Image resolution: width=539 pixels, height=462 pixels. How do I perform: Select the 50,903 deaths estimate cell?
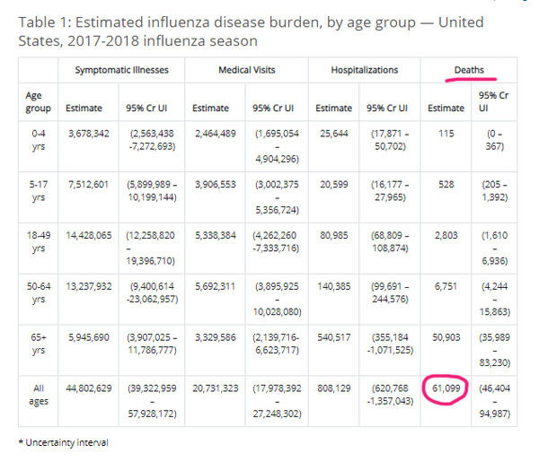(445, 340)
